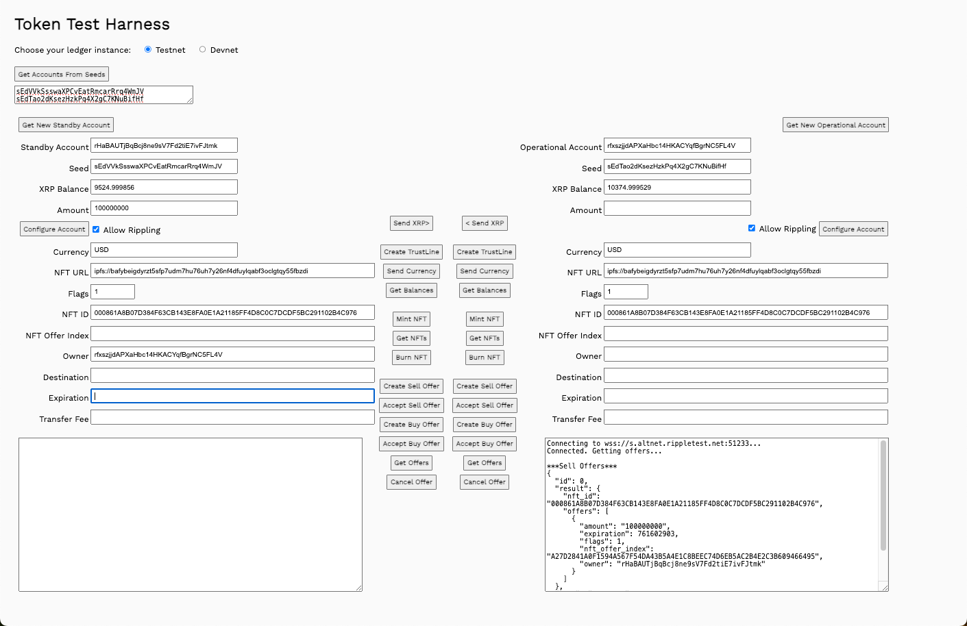Toggle Operational account Allow Rippling checkbox
The width and height of the screenshot is (967, 626).
[752, 228]
